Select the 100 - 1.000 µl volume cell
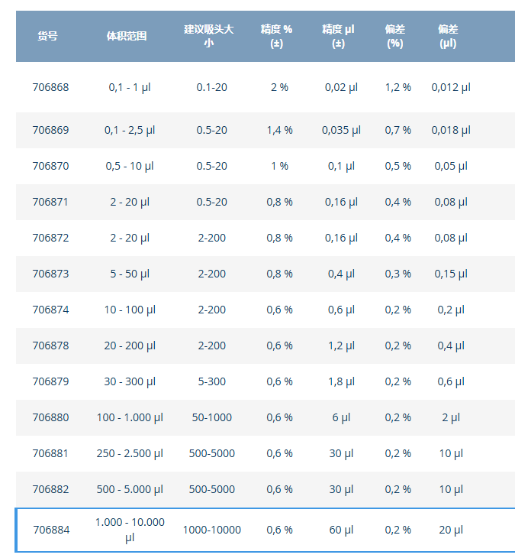The width and height of the screenshot is (515, 558). tap(130, 417)
